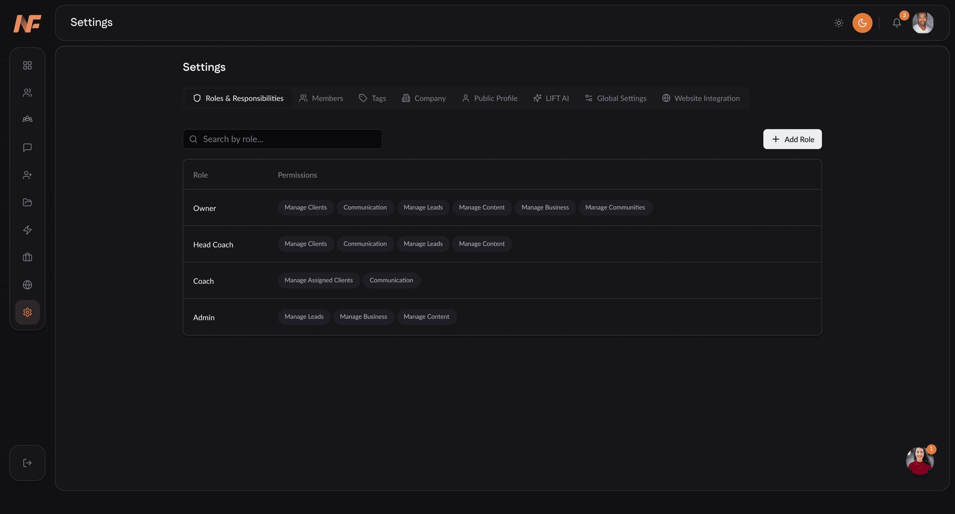The height and width of the screenshot is (514, 955).
Task: Open the LIFT AI tab
Action: click(x=551, y=98)
